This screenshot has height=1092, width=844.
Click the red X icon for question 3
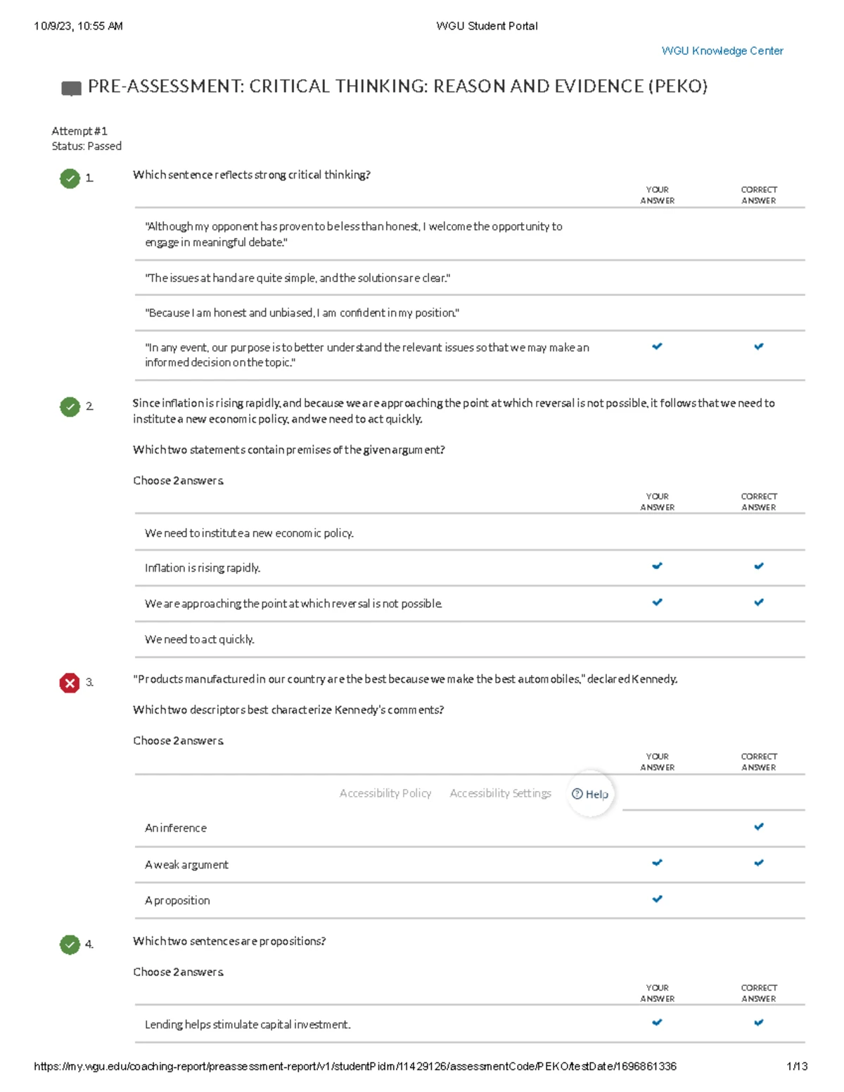[70, 683]
